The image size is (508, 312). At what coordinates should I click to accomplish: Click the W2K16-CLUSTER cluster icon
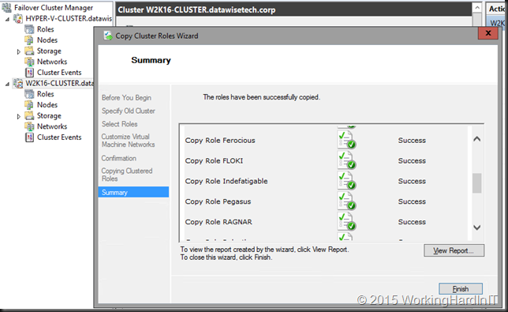point(18,84)
